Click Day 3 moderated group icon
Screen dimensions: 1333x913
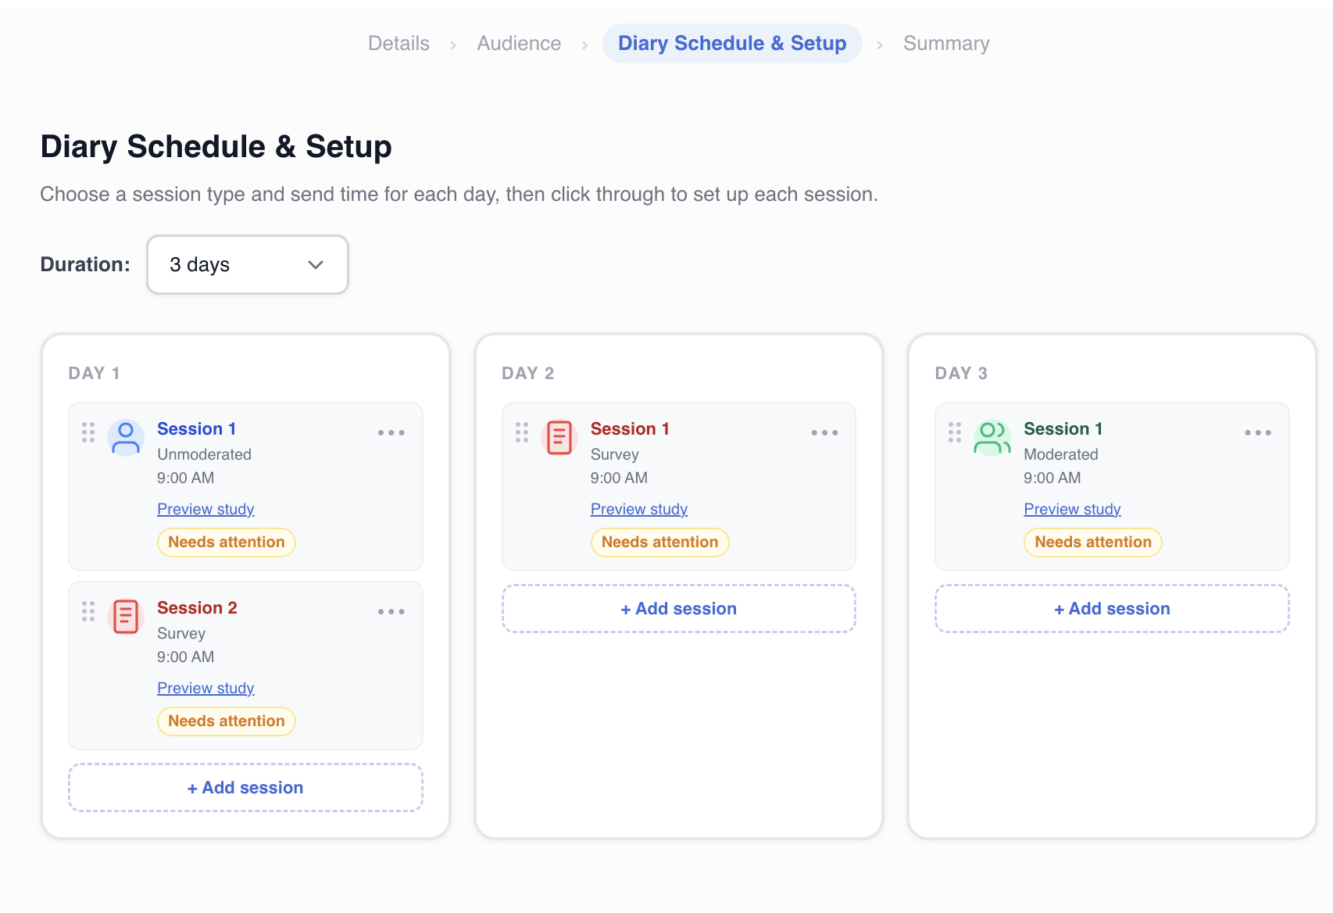point(992,438)
